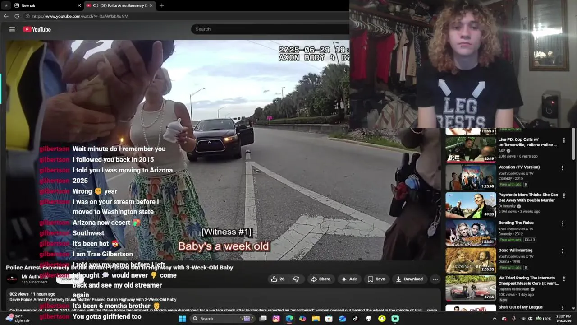This screenshot has width=577, height=325.
Task: Click the battery 100% indicator
Action: (x=543, y=318)
